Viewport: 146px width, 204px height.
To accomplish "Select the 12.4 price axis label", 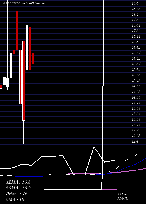I will (x=135, y=141).
